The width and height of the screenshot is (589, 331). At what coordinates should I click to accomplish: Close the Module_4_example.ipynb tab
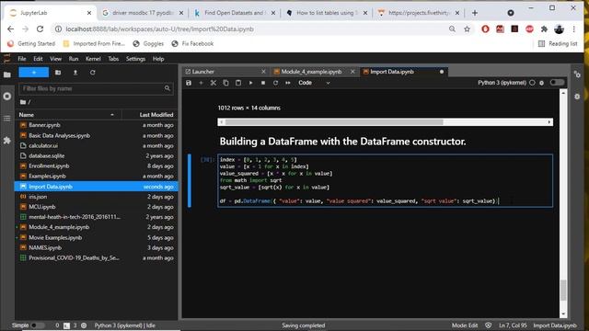click(352, 72)
